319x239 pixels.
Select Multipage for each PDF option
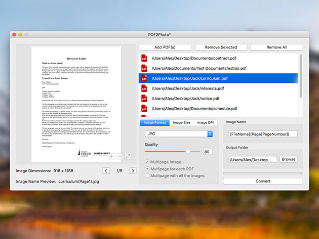(147, 169)
